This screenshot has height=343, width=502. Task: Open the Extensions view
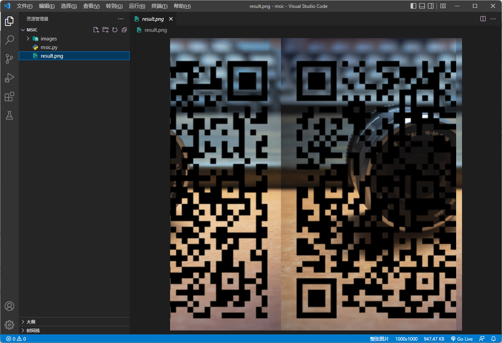tap(9, 97)
